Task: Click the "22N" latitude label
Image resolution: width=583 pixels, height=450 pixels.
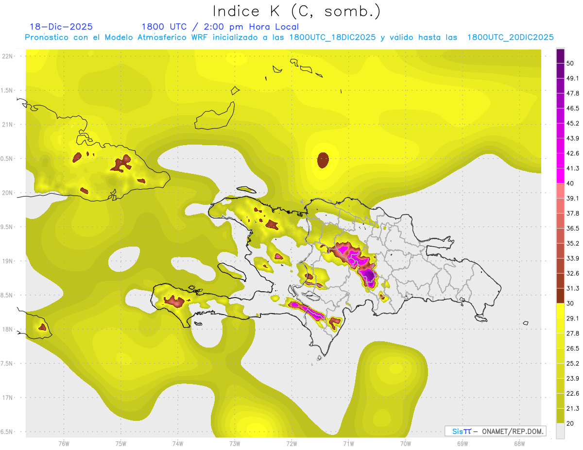Action: [x=8, y=56]
